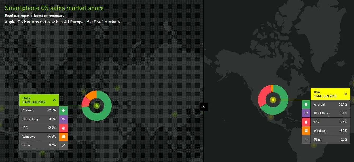Click the BlackBerry icon in USA panel
354x162 pixels.
coord(306,113)
